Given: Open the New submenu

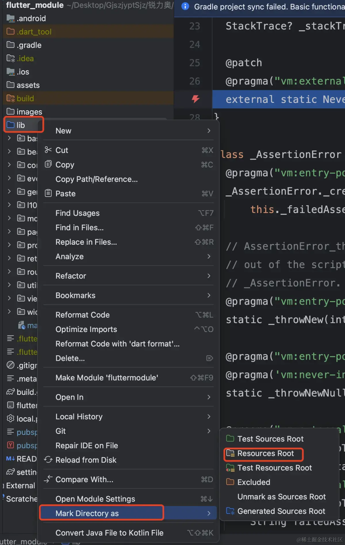Looking at the screenshot, I should coord(128,131).
